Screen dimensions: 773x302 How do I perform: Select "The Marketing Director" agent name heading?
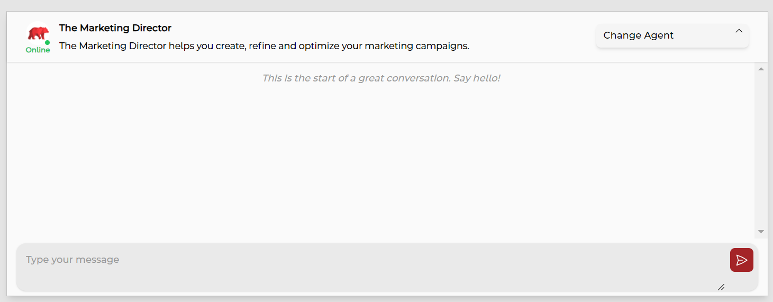click(115, 28)
